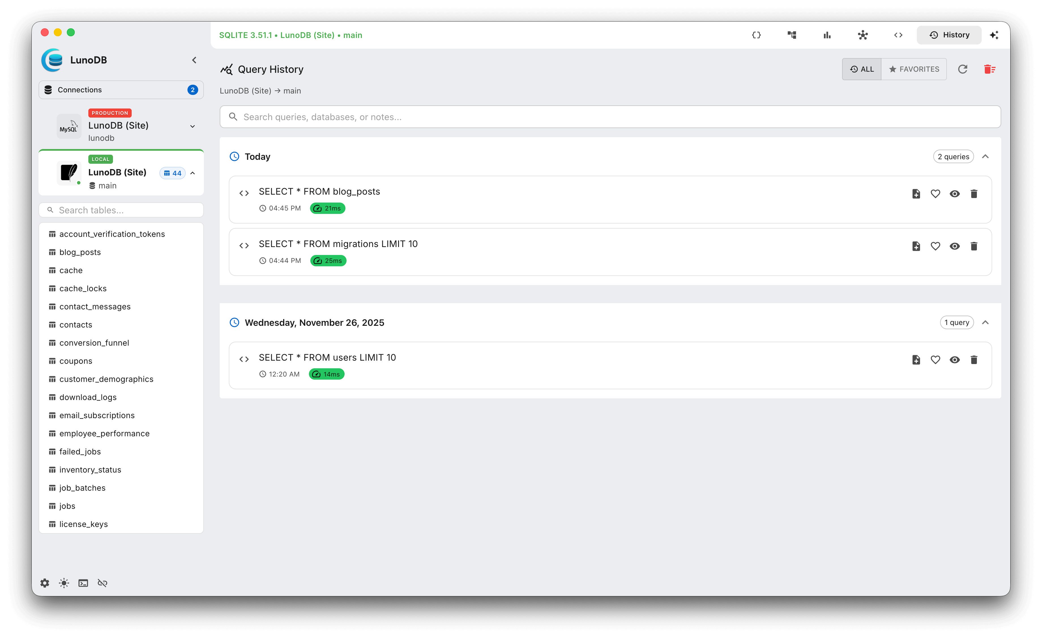This screenshot has height=638, width=1042.
Task: Refresh the query history list
Action: (962, 69)
